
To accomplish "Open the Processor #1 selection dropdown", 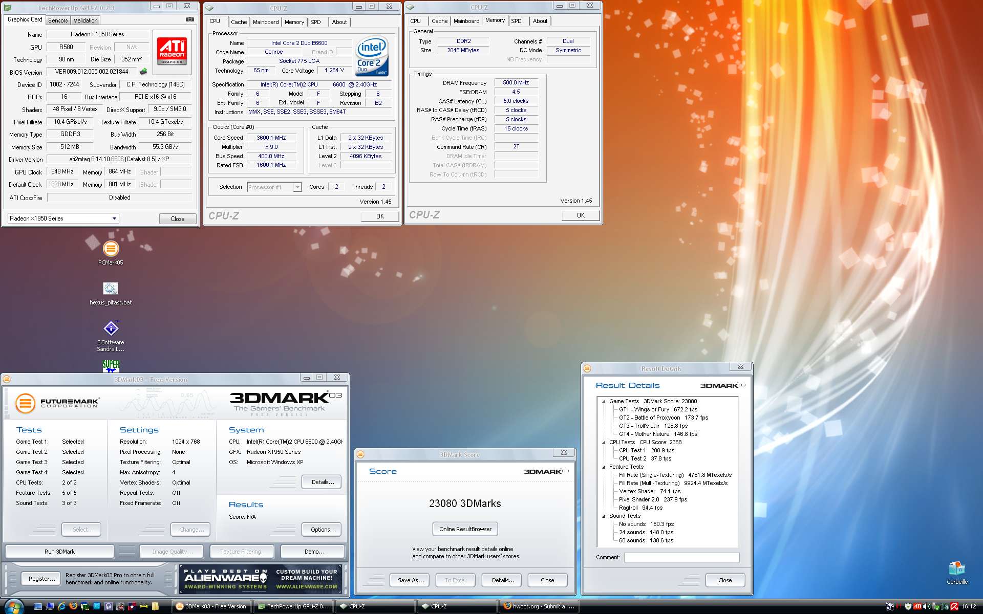I will coord(274,187).
